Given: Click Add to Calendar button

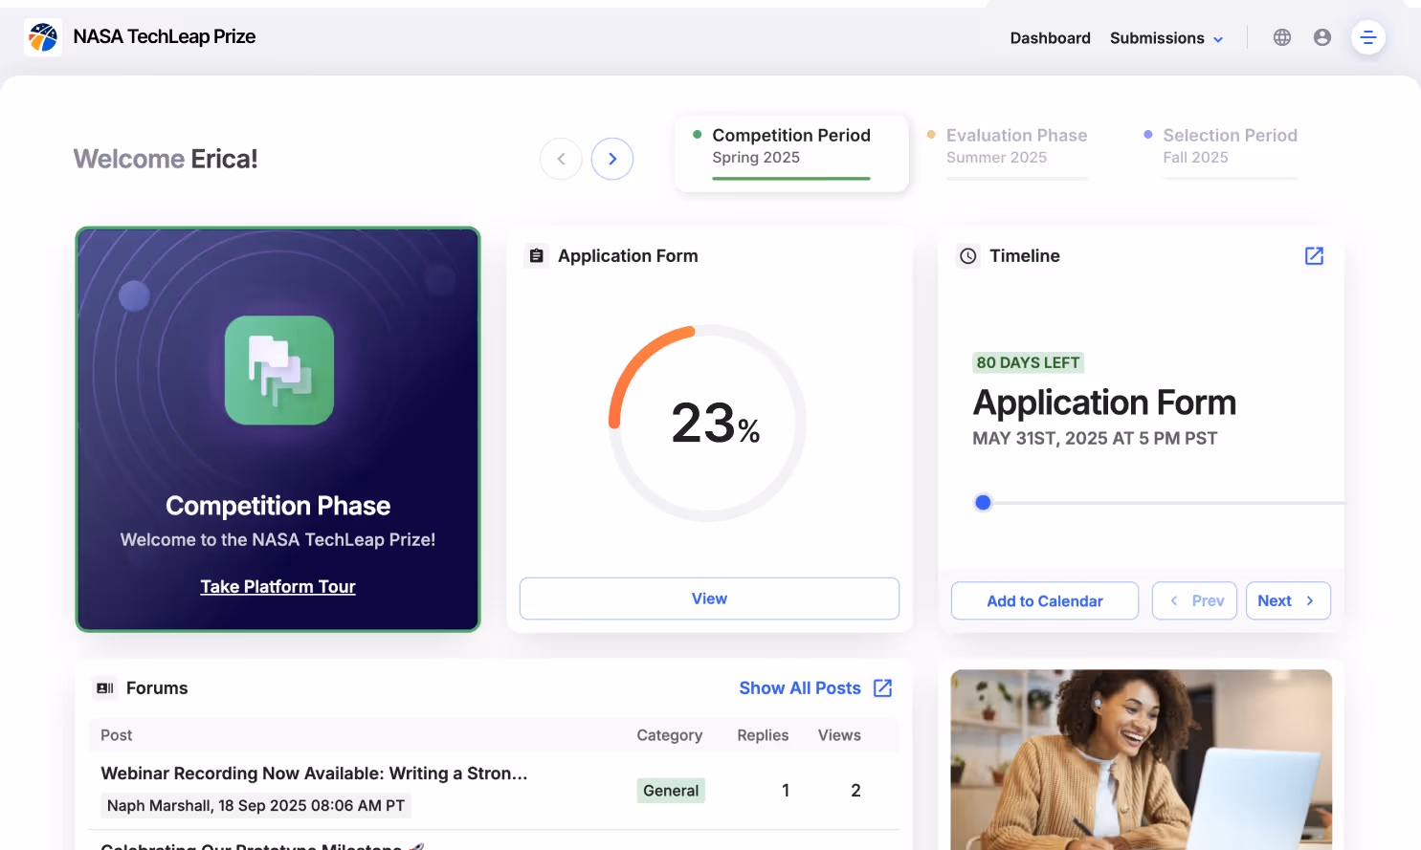Looking at the screenshot, I should pyautogui.click(x=1045, y=600).
